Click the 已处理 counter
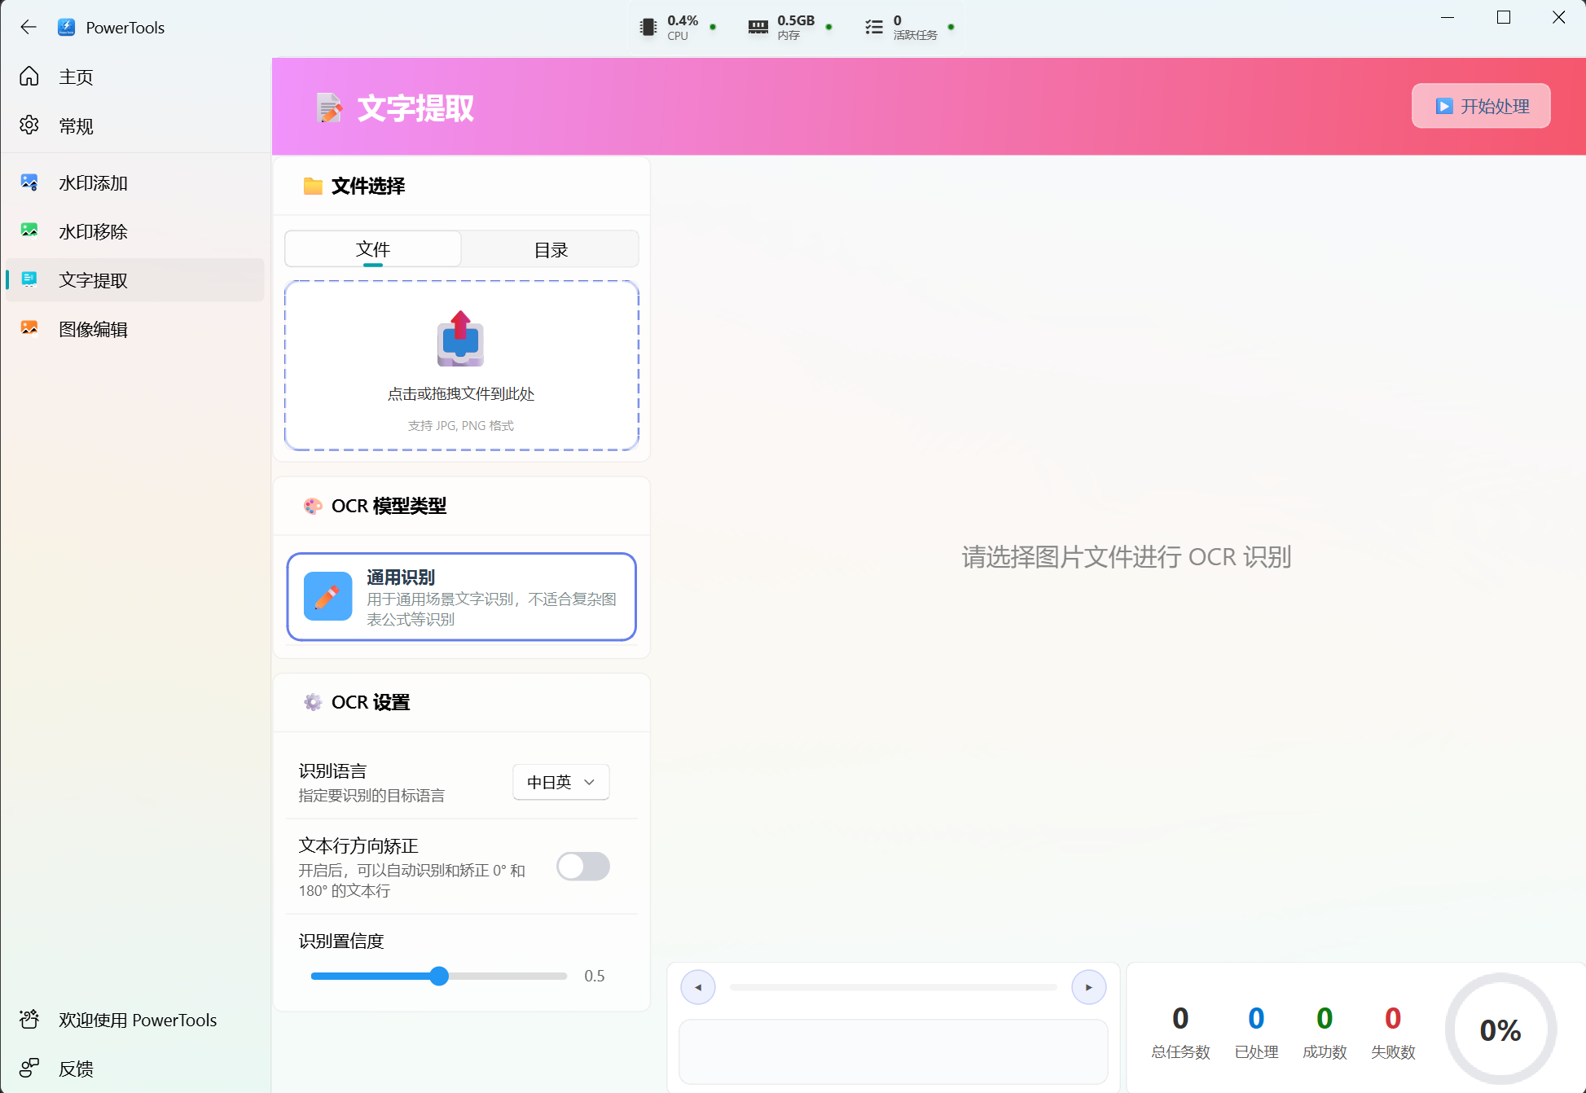 click(1256, 1031)
